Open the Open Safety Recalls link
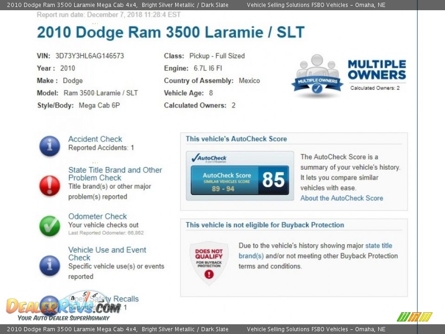This screenshot has height=334, width=445. coord(103,299)
